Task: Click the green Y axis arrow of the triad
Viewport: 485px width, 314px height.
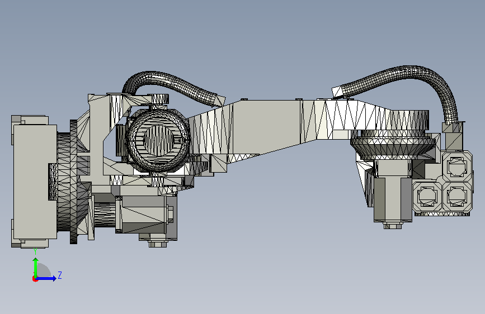Action: tap(36, 267)
